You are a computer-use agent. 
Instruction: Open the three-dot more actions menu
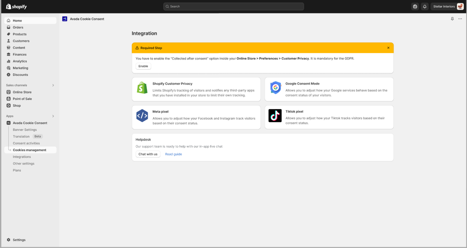coord(460,19)
